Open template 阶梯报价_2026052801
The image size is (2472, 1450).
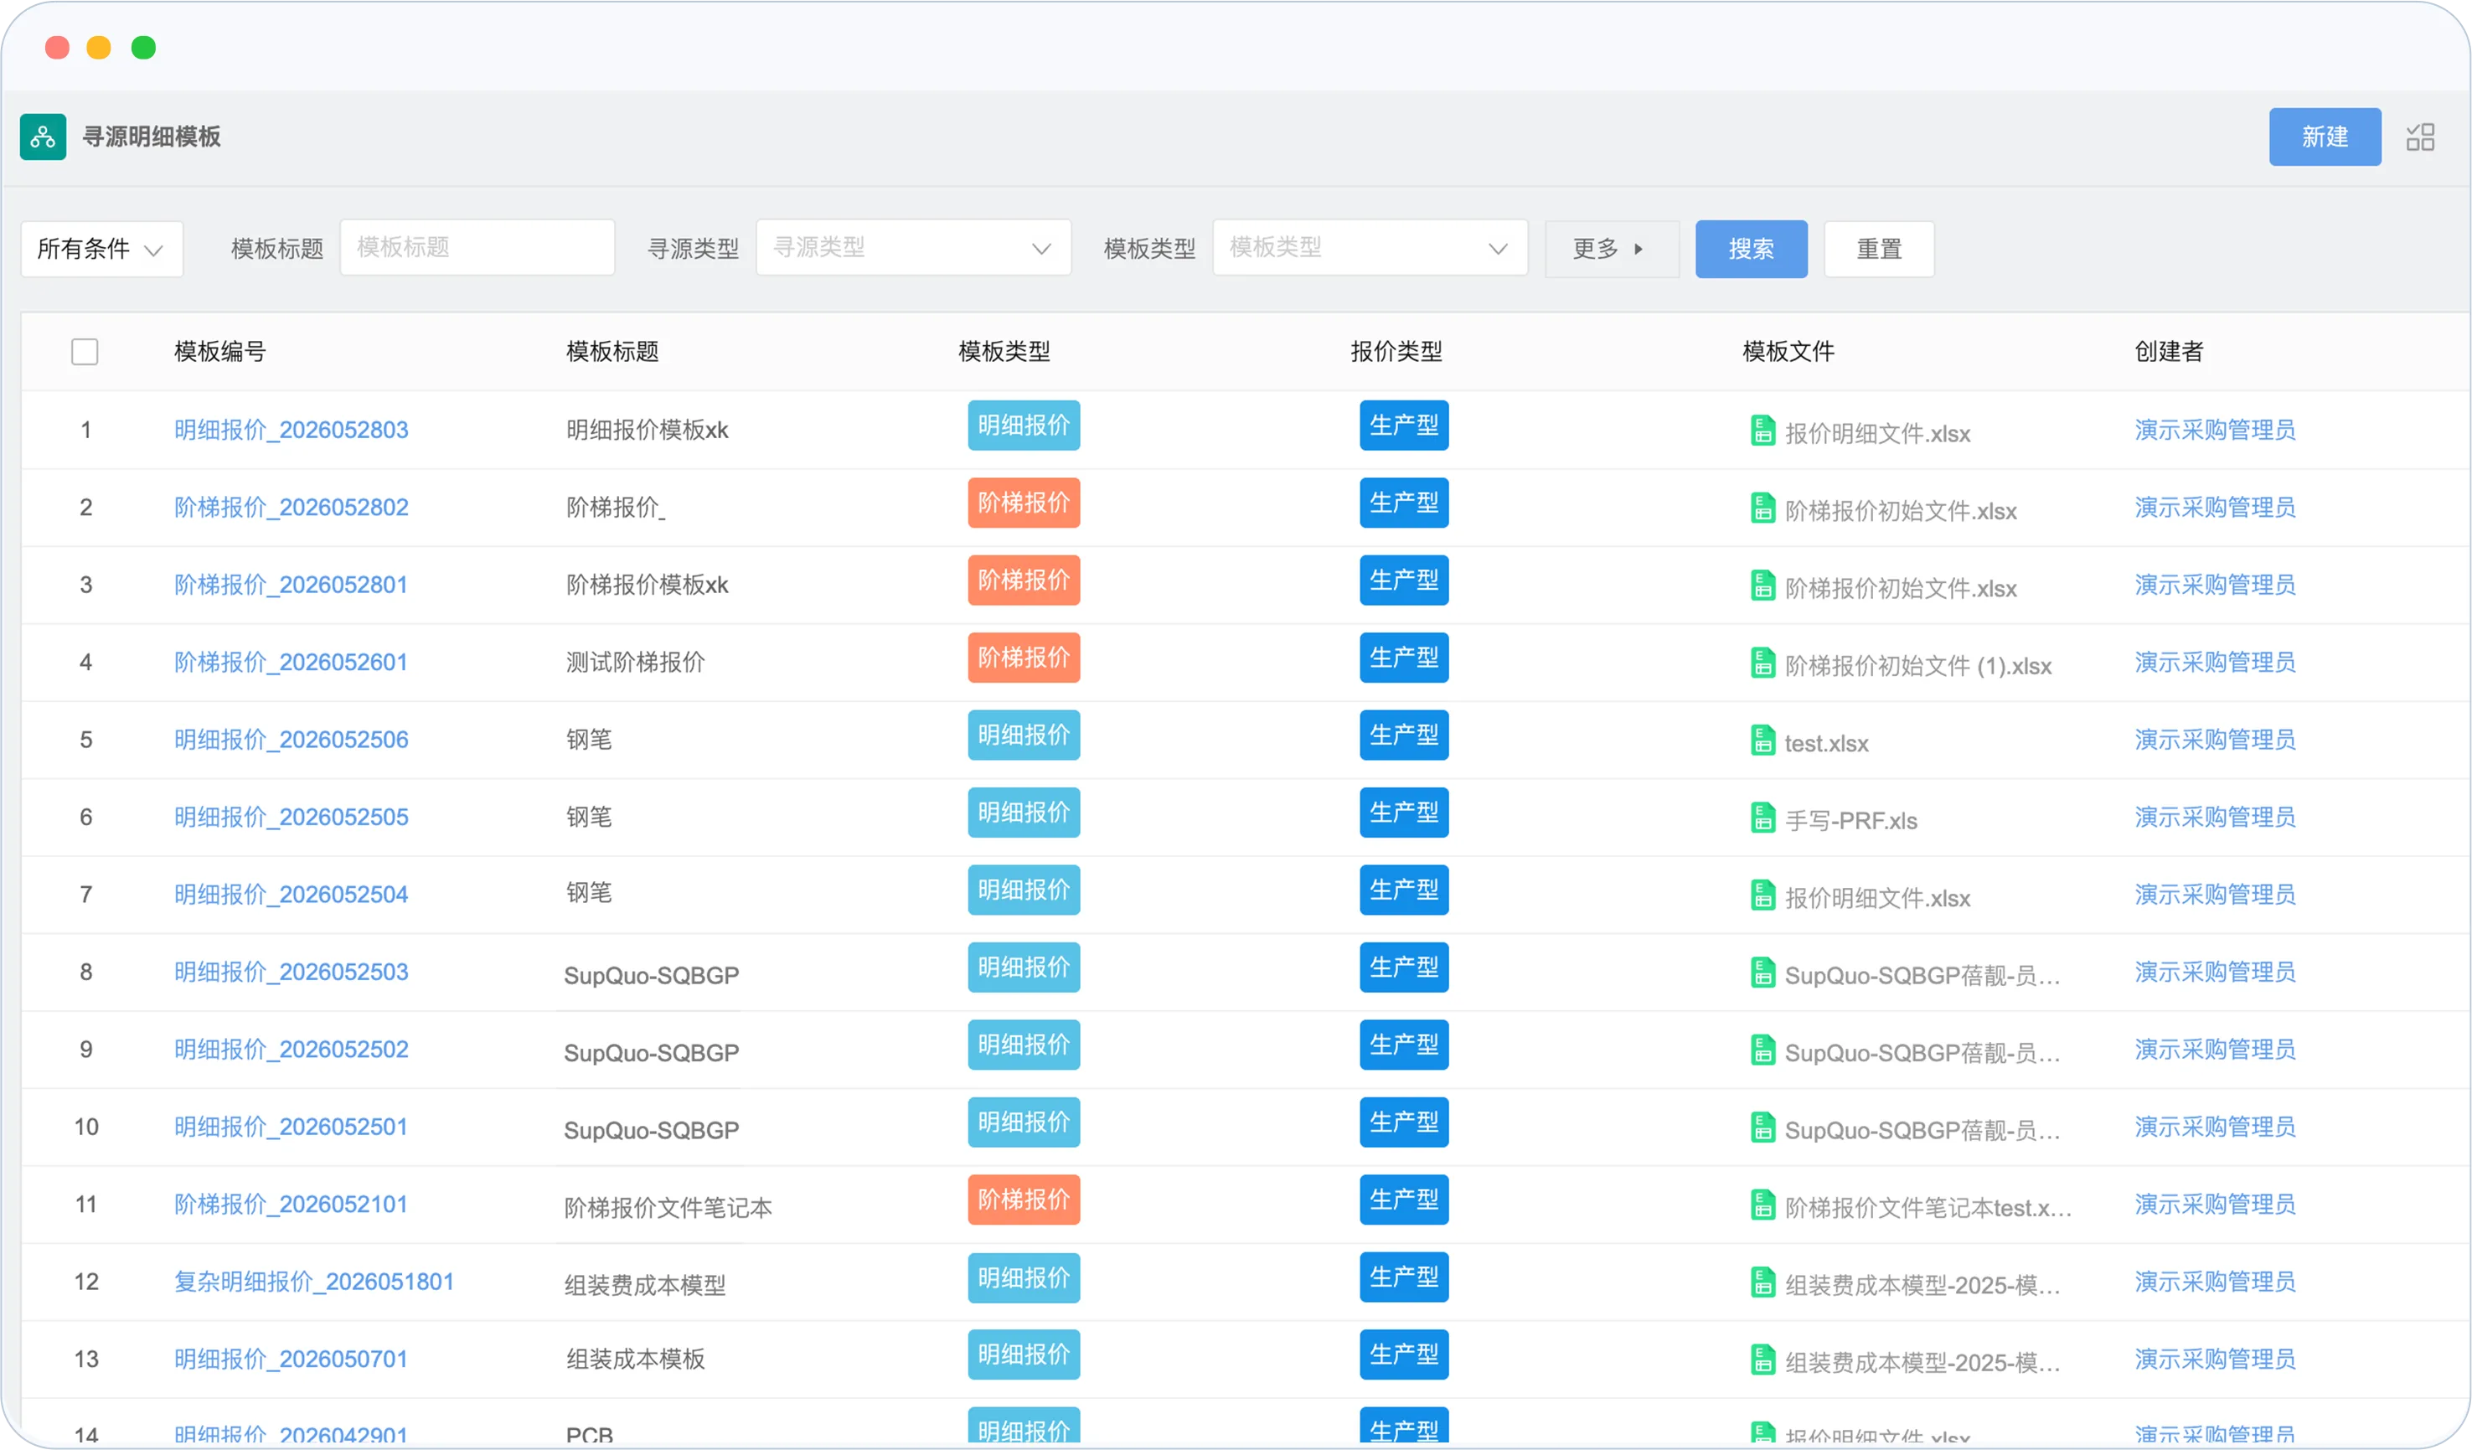(292, 585)
